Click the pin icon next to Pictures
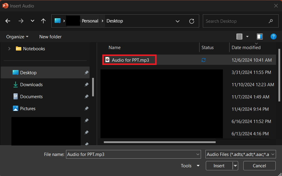 86,109
